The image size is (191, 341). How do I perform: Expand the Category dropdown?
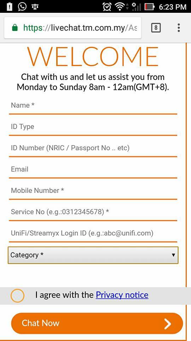click(93, 255)
